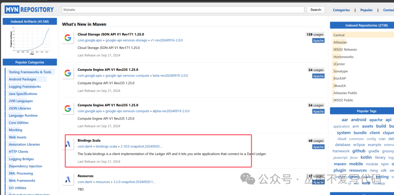Click the Google icon beside beta-rev20240919 Compute Engine
The image size is (394, 195).
pyautogui.click(x=68, y=73)
